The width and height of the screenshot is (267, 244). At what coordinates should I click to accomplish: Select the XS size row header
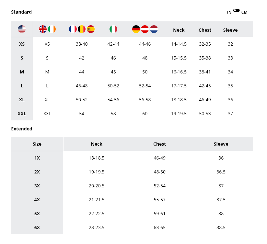(x=22, y=44)
